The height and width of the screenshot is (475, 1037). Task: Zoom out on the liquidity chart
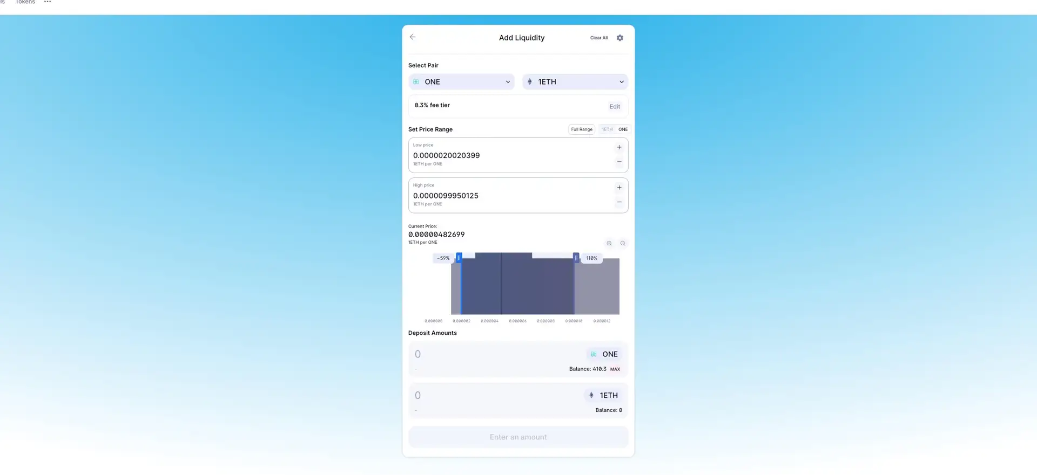[x=623, y=243]
